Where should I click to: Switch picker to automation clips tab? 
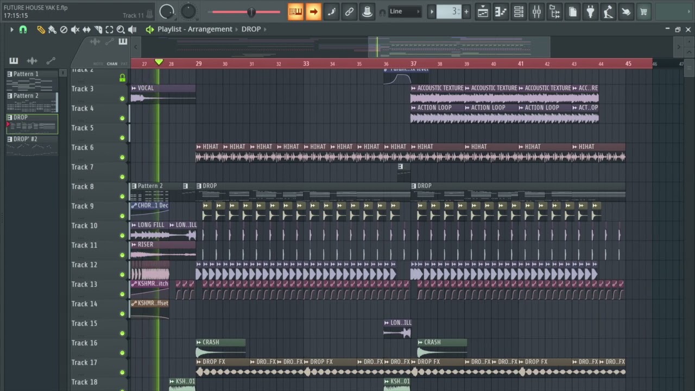pos(50,61)
